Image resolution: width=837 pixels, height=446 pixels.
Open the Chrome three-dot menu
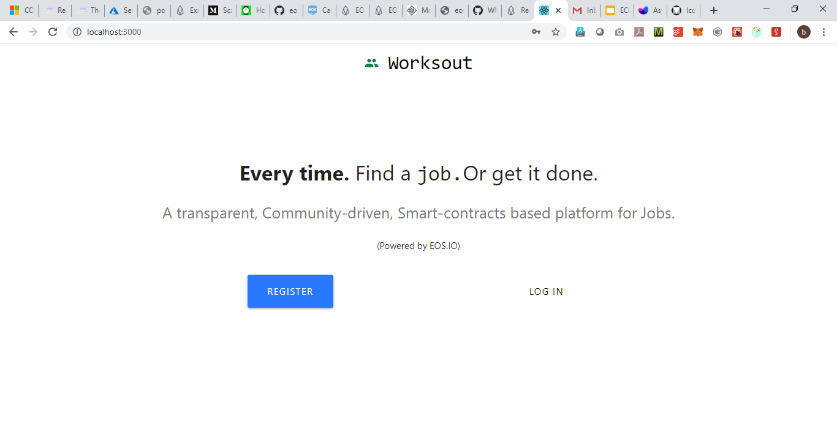click(x=824, y=32)
